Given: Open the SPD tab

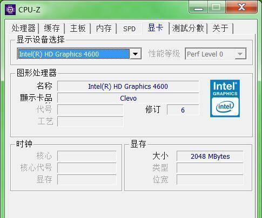Looking at the screenshot, I should tap(129, 29).
